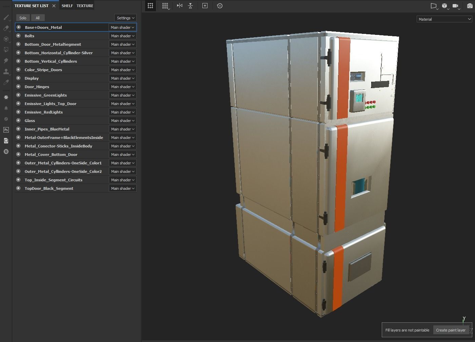Open Main shader dropdown for Top_Inside_Segment_Circuits
Screen dimensions: 475x342
[x=122, y=180]
